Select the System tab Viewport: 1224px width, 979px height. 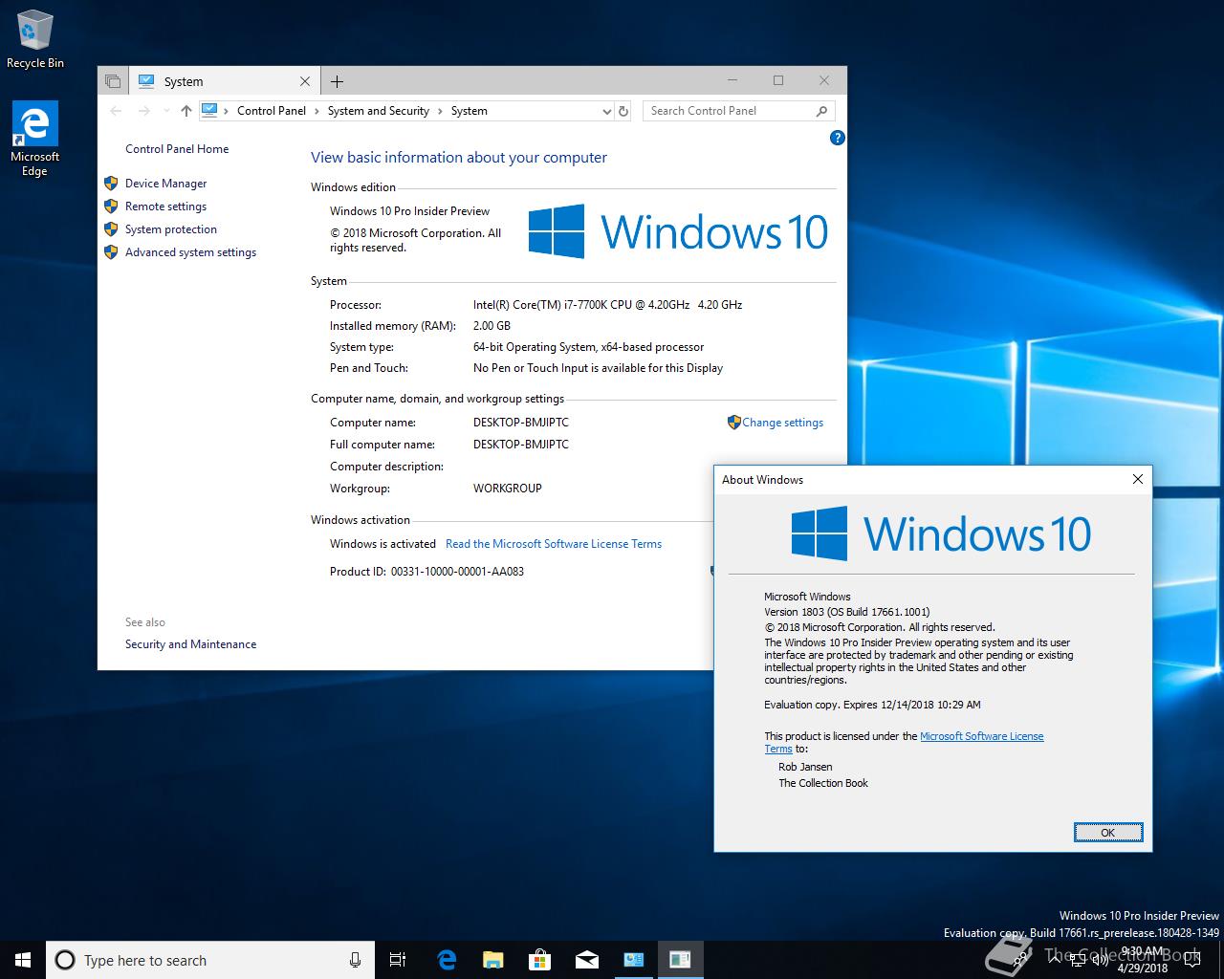[x=226, y=81]
